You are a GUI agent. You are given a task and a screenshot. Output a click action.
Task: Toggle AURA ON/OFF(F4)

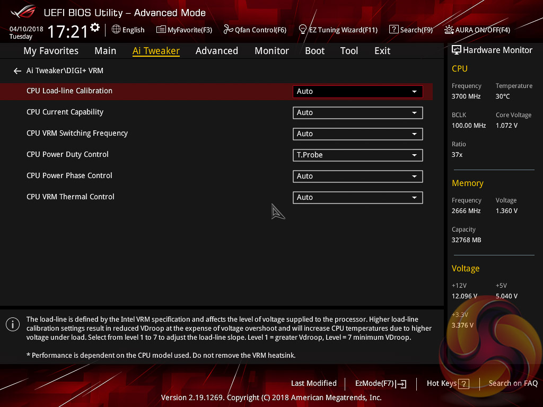point(477,30)
